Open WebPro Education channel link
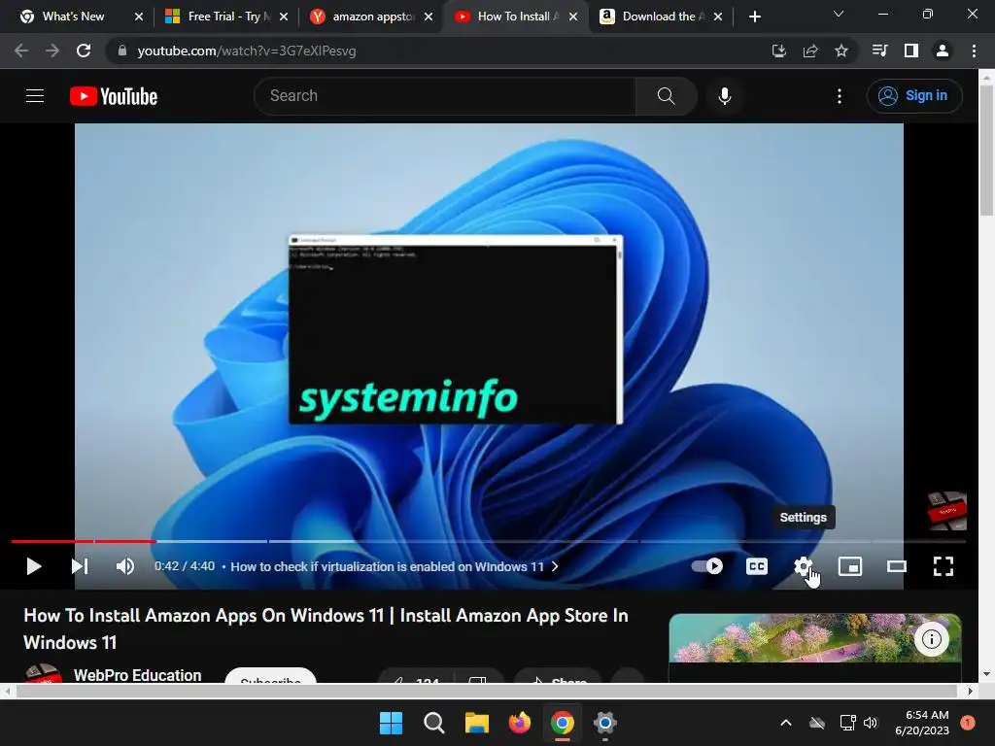 (x=137, y=675)
